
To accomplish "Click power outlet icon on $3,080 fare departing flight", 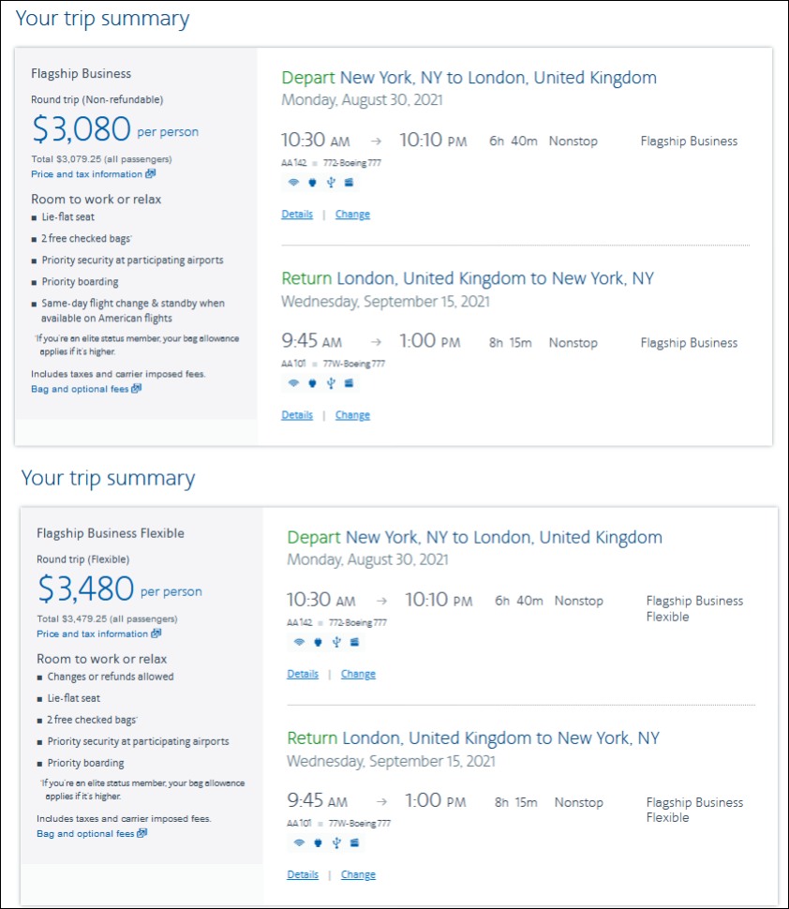I will pyautogui.click(x=312, y=183).
